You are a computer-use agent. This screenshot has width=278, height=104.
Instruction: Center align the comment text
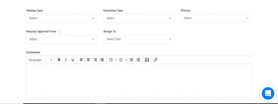click(x=88, y=60)
